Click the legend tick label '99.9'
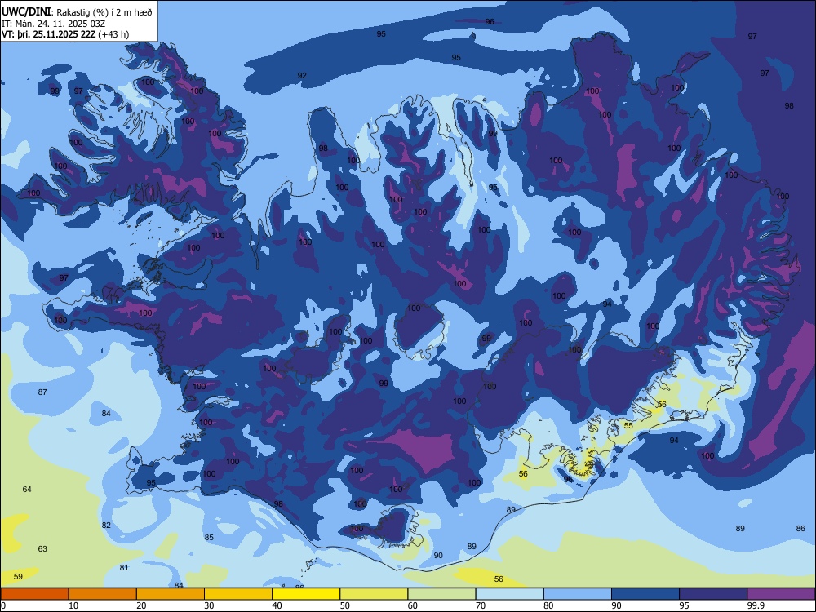 [x=755, y=605]
